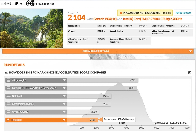This screenshot has height=133, width=196.
Task: Click the Gaming PC HTC Vive monitor icon
Action: pos(8,88)
